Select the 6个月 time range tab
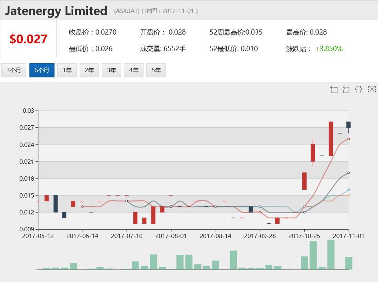The height and width of the screenshot is (282, 378). pos(42,70)
